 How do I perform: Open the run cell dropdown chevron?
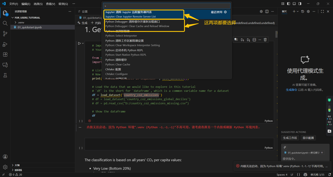point(83,43)
